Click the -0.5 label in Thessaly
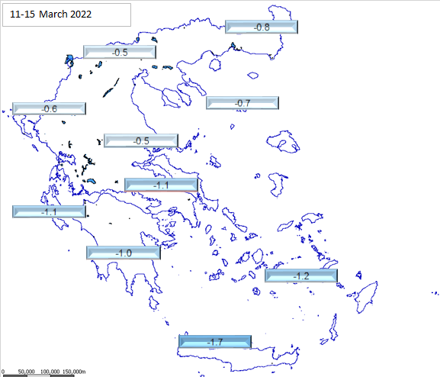Image resolution: width=440 pixels, height=377 pixels. pyautogui.click(x=141, y=140)
